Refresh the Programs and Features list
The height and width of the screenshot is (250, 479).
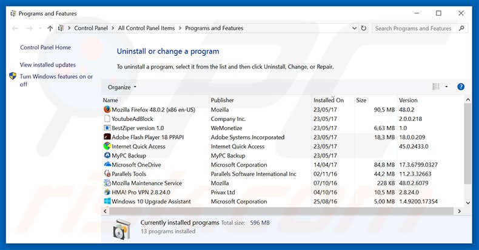tap(364, 28)
